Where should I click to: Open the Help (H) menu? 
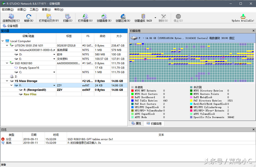(59, 9)
